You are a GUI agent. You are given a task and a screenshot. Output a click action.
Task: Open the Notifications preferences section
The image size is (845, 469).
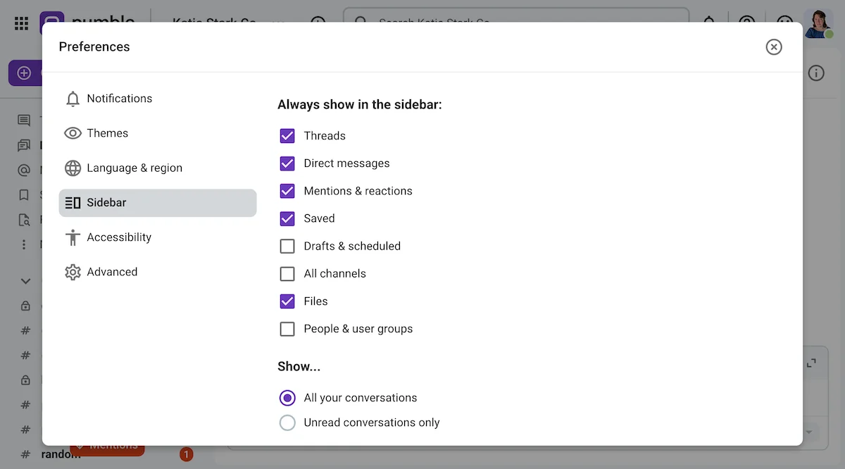click(x=119, y=99)
